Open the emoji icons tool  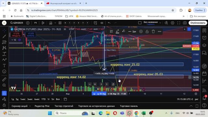[x=4, y=71]
